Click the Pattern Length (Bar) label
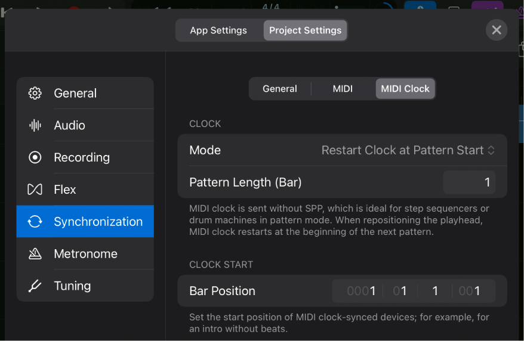This screenshot has height=341, width=524. point(245,182)
